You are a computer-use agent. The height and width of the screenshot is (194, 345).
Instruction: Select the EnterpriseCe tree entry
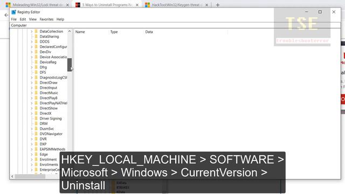[x=50, y=170]
